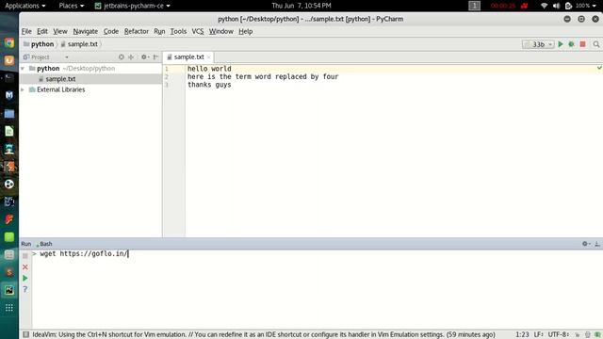
Task: Open the Code menu
Action: tap(111, 31)
